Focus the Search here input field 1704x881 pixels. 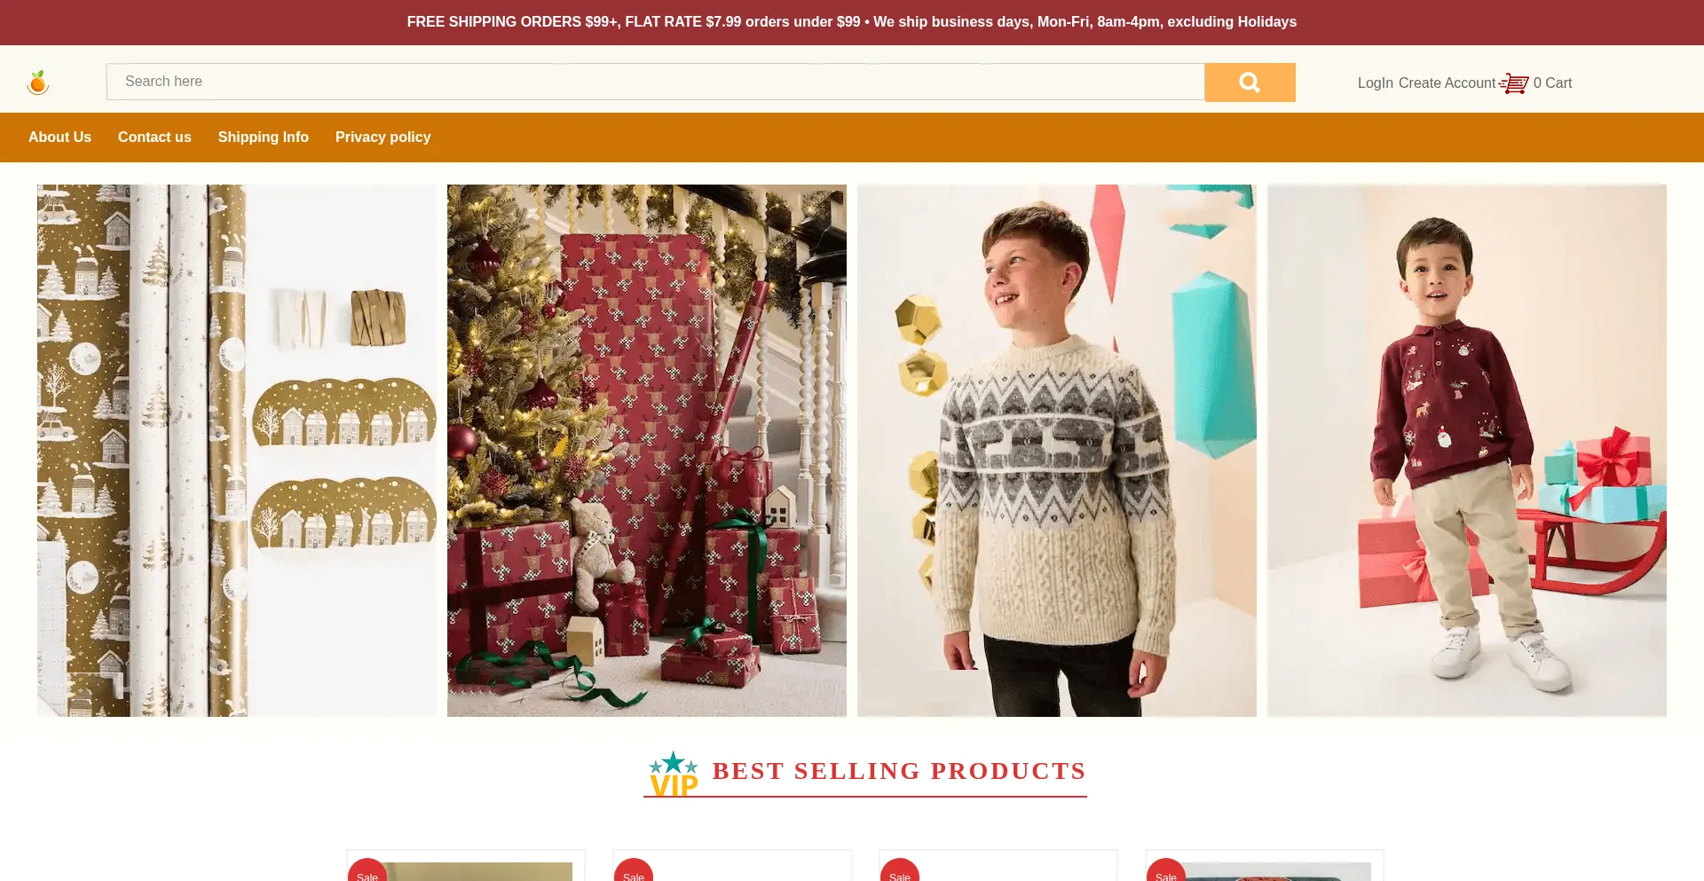(655, 82)
